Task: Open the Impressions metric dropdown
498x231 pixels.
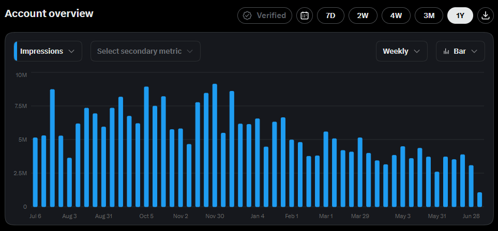Action: [x=48, y=51]
